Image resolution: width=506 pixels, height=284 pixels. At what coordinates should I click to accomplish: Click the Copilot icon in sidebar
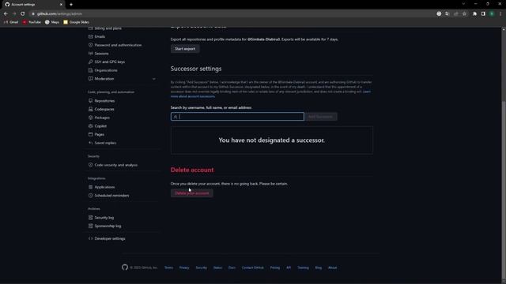[x=91, y=126]
